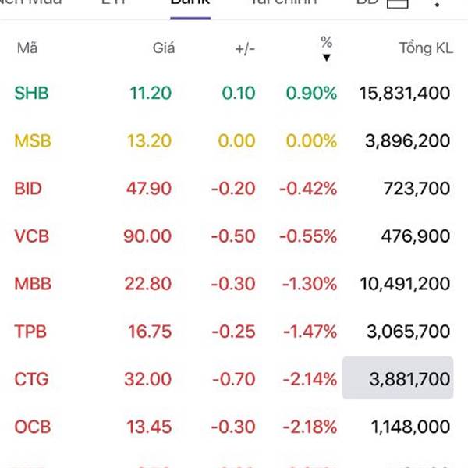
Task: Tap the VCB ticker symbol
Action: [32, 236]
